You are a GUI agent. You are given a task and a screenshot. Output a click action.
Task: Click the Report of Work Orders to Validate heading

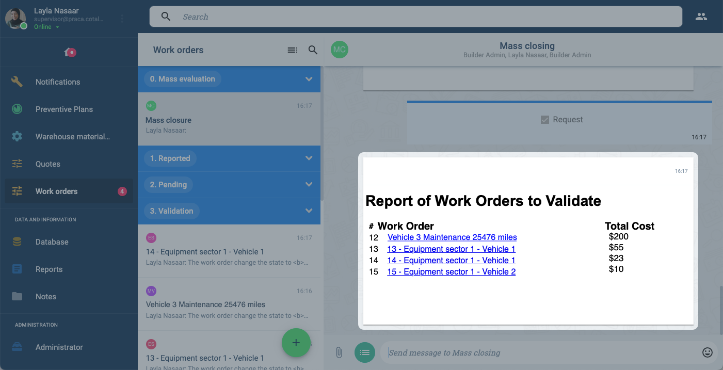pyautogui.click(x=483, y=201)
